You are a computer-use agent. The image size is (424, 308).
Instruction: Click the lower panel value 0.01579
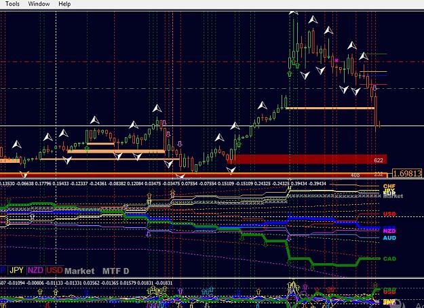[x=128, y=283]
